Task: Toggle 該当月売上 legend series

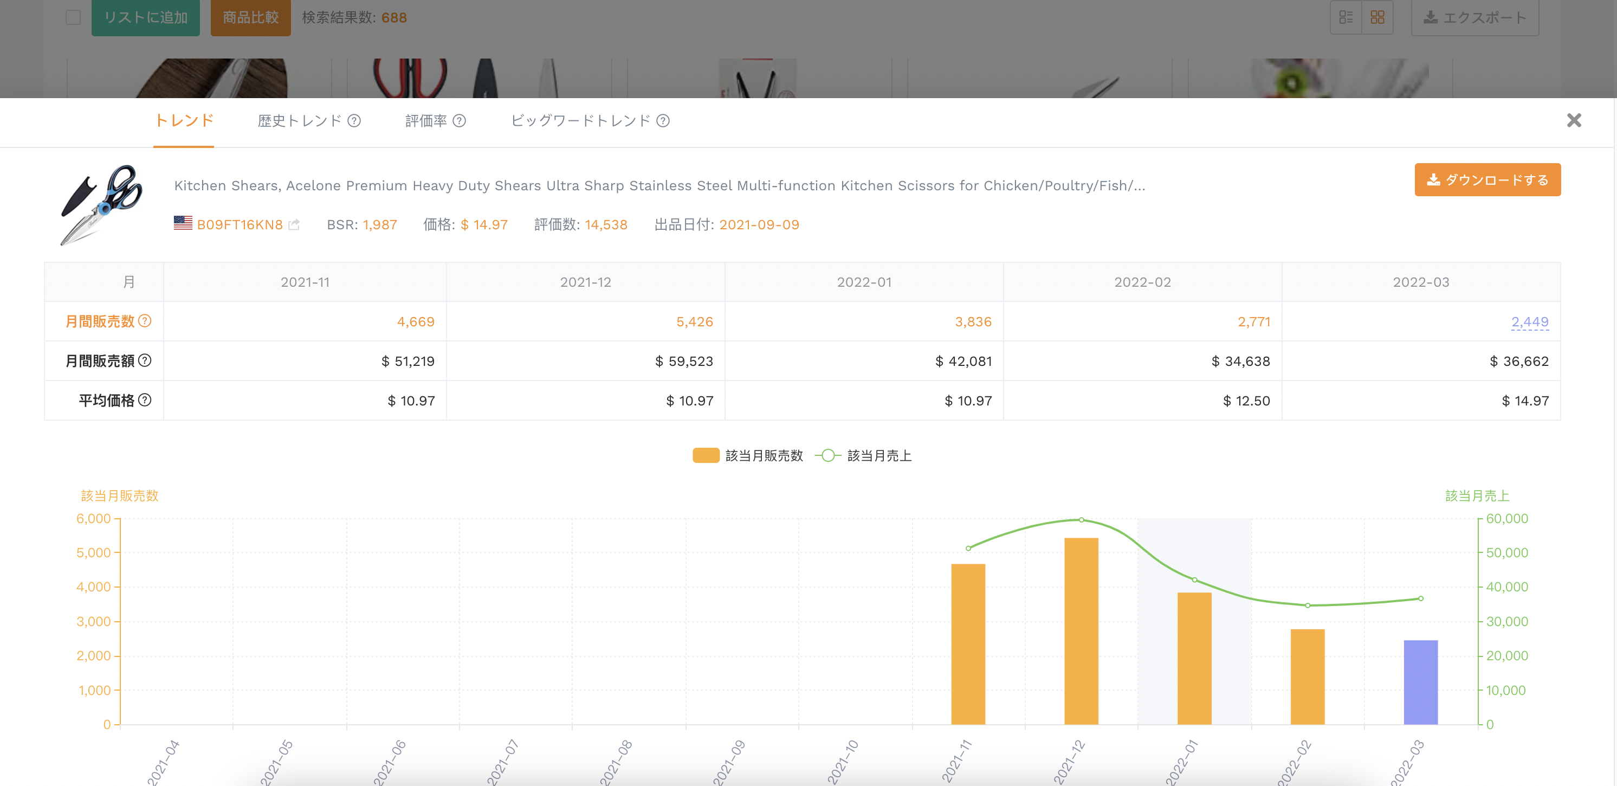Action: point(863,456)
